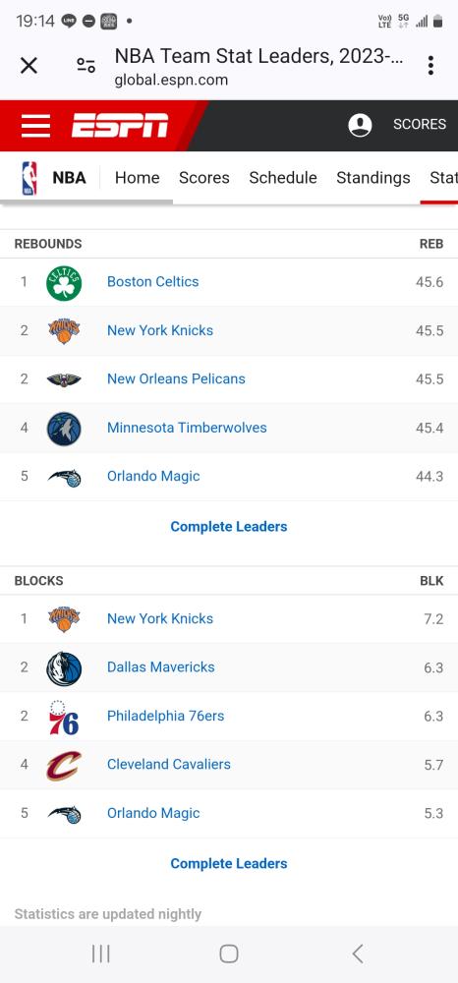The height and width of the screenshot is (983, 458).
Task: Switch to the Schedule tab
Action: 283,178
